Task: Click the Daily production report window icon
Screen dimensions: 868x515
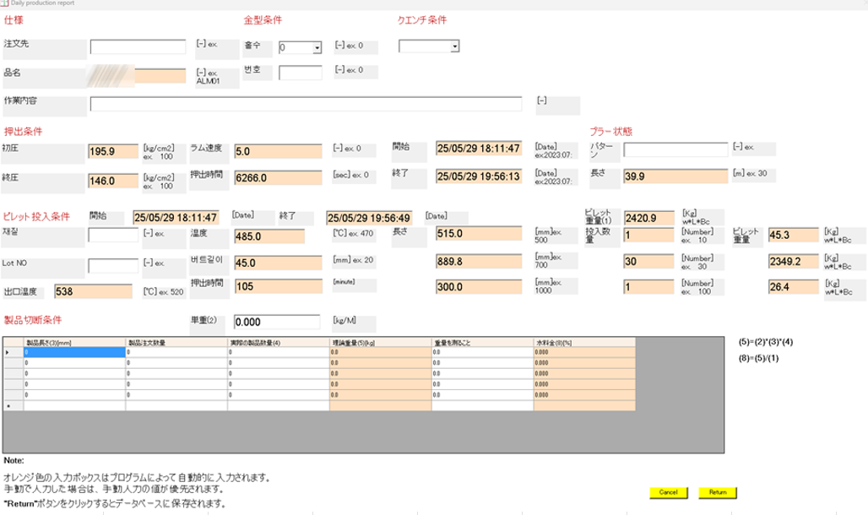Action: click(4, 4)
